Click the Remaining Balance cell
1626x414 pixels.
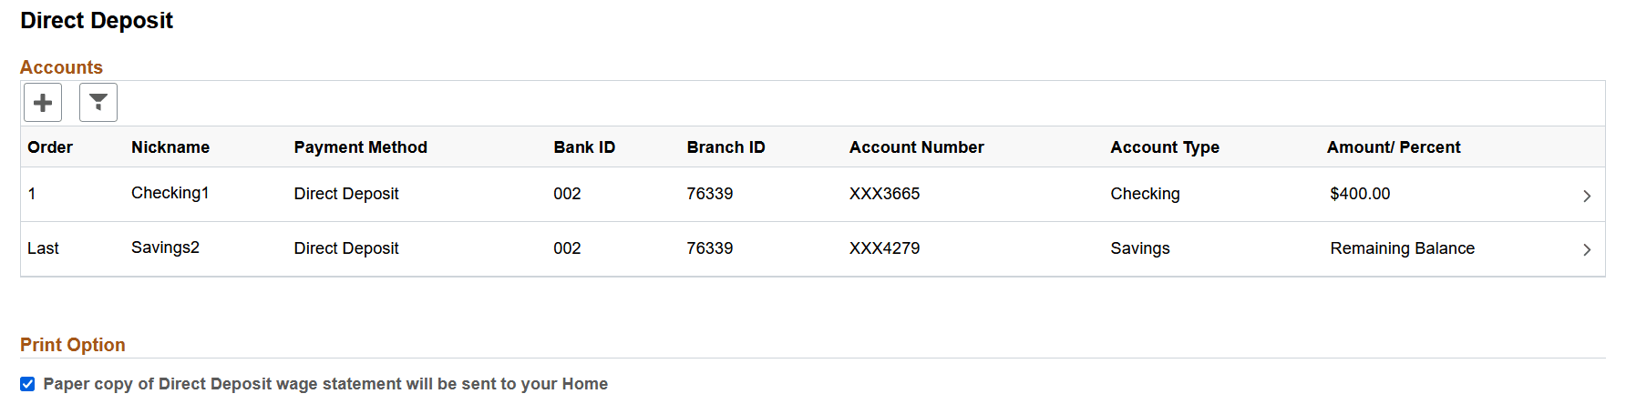[x=1402, y=248]
